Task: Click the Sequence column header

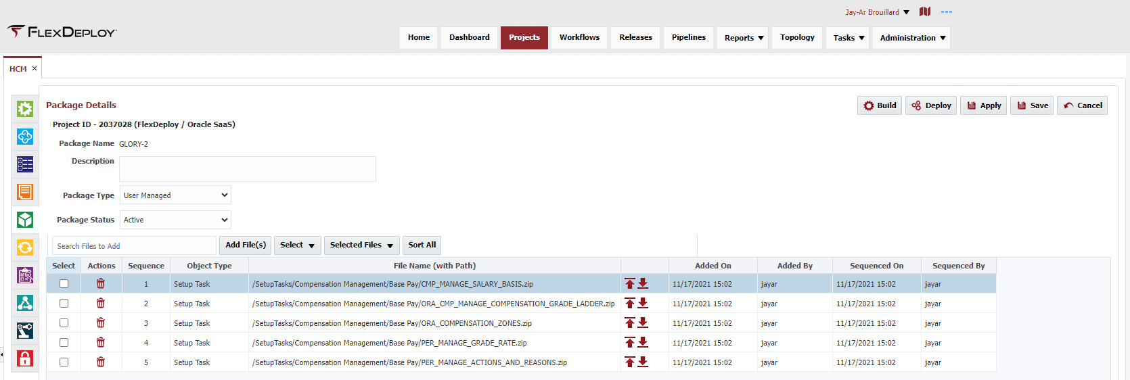Action: [146, 266]
